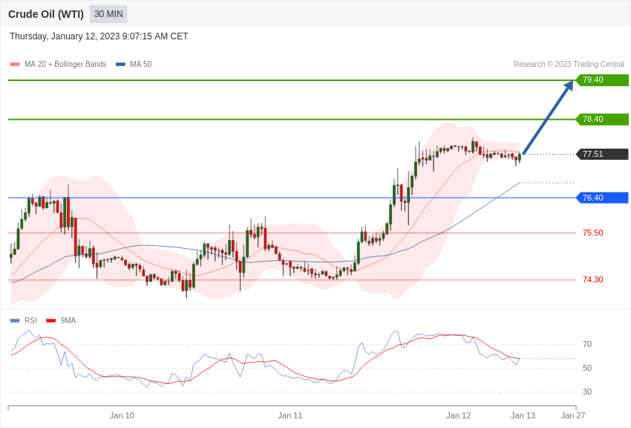
Task: Click the 77.51 current price tag
Action: click(x=603, y=155)
